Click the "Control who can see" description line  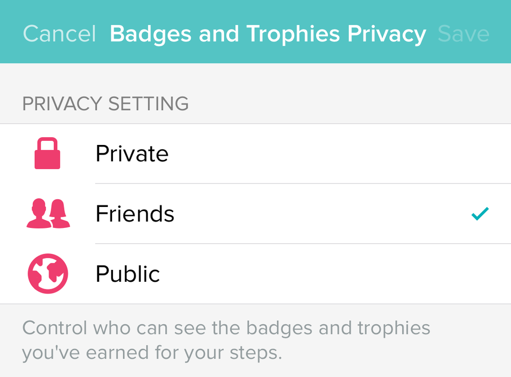[x=226, y=328]
